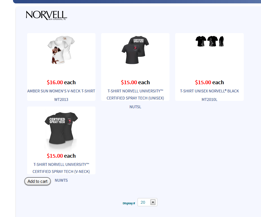The width and height of the screenshot is (261, 217).
Task: Open Amber Sun Women's V-Neck T-Shirt link
Action: click(x=61, y=91)
